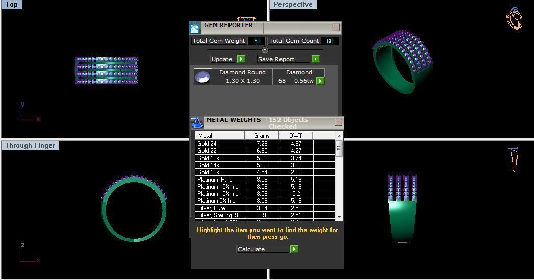
Task: Click the green arrow beside Save Report
Action: (315, 59)
